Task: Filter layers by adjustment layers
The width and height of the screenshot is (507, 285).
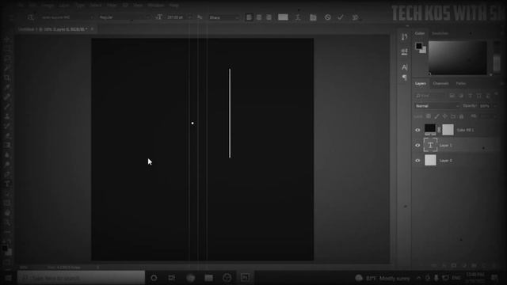Action: 461,96
